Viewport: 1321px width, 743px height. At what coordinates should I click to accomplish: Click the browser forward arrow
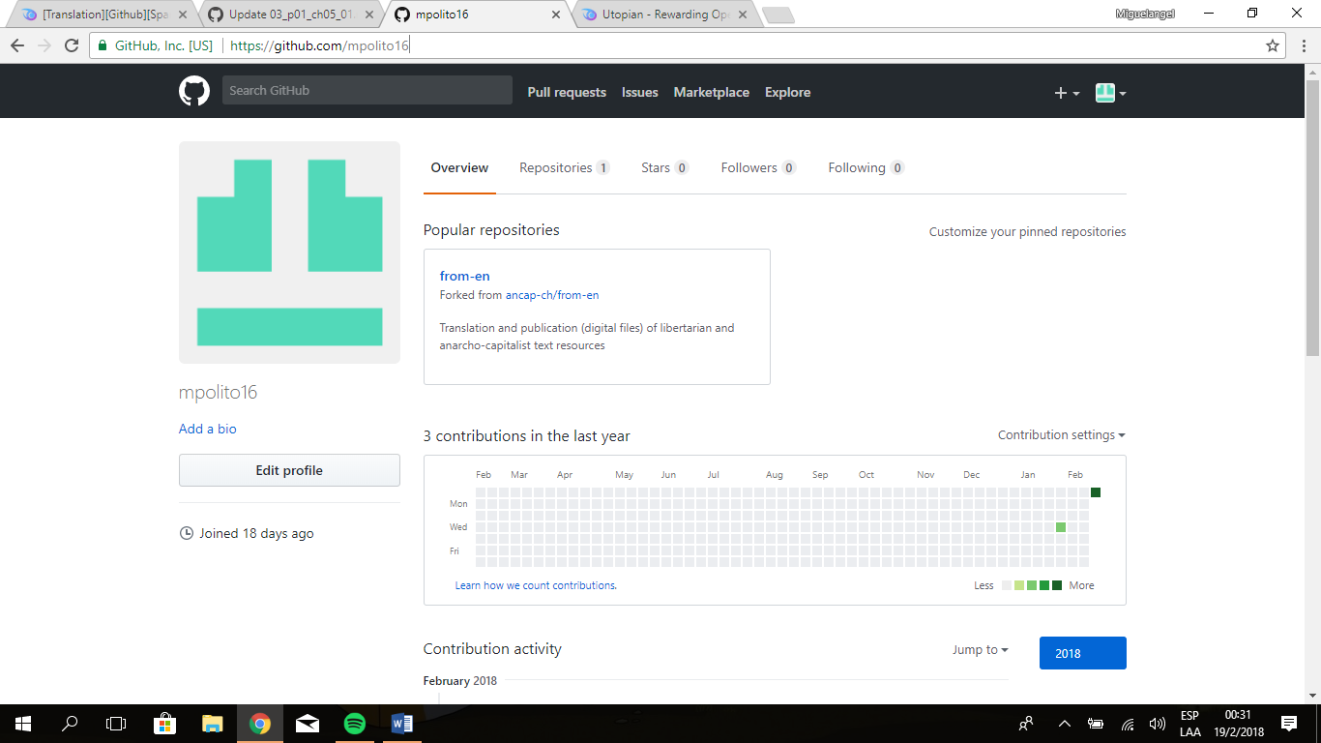click(44, 45)
